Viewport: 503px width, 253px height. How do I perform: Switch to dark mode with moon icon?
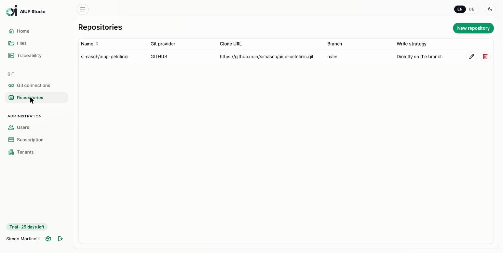click(490, 9)
